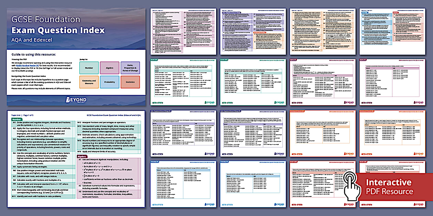Jump to the Number topic
Screen dimensions: 433x216
[89, 68]
